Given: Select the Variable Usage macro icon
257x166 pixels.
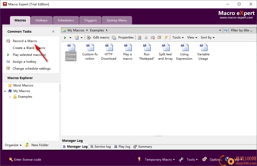Looking at the screenshot, I should tap(203, 52).
